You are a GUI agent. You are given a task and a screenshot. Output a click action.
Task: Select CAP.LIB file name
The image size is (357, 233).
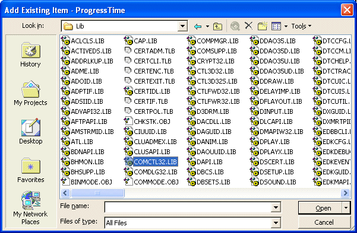click(146, 41)
